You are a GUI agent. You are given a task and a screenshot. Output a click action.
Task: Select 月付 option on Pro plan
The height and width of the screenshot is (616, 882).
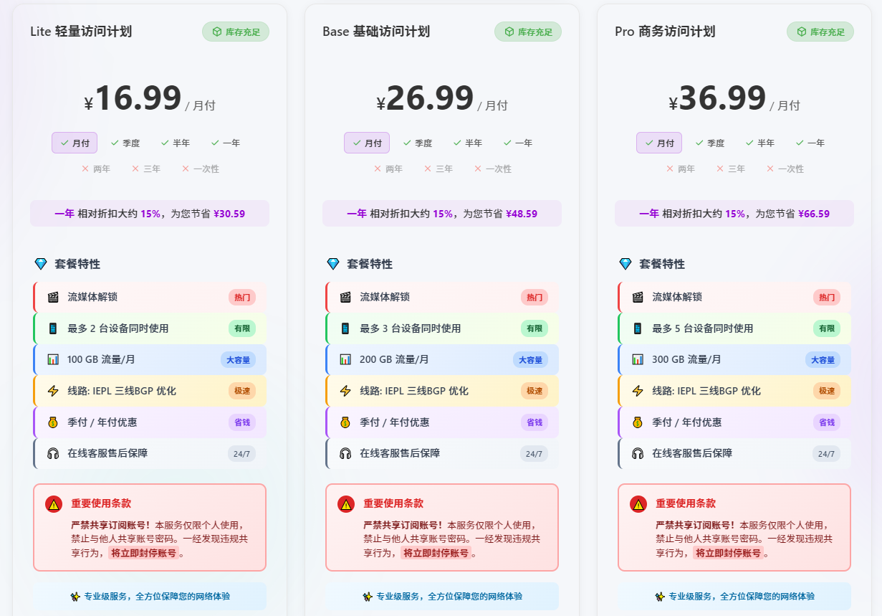click(x=659, y=143)
